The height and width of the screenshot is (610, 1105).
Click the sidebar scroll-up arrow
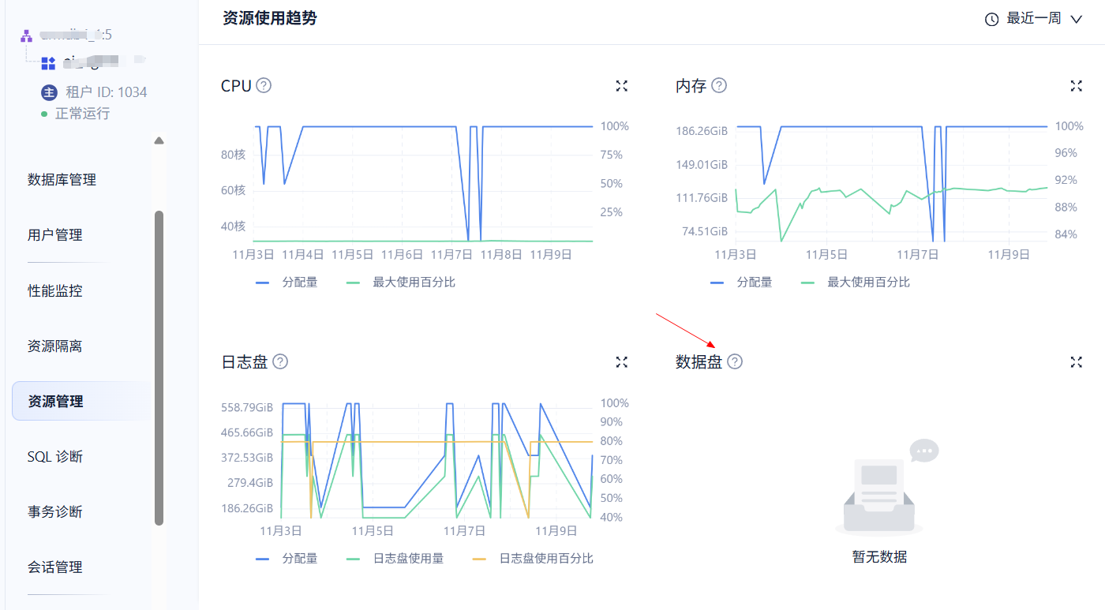click(159, 140)
